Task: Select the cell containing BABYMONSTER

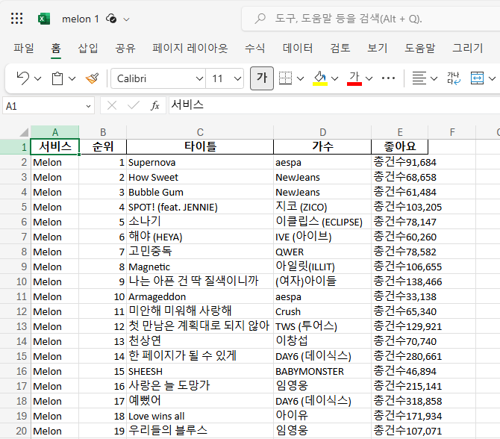Action: (x=322, y=371)
